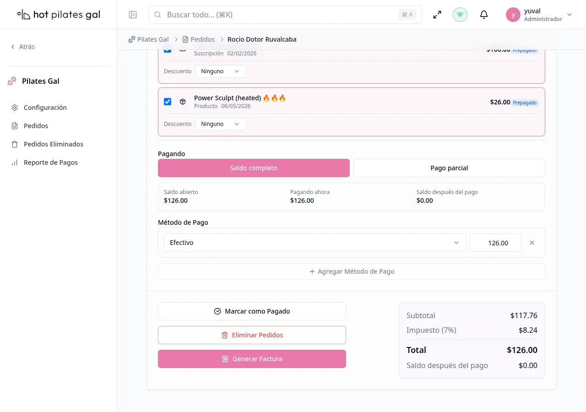Click the Configuración gear icon
This screenshot has width=586, height=412.
tap(15, 108)
